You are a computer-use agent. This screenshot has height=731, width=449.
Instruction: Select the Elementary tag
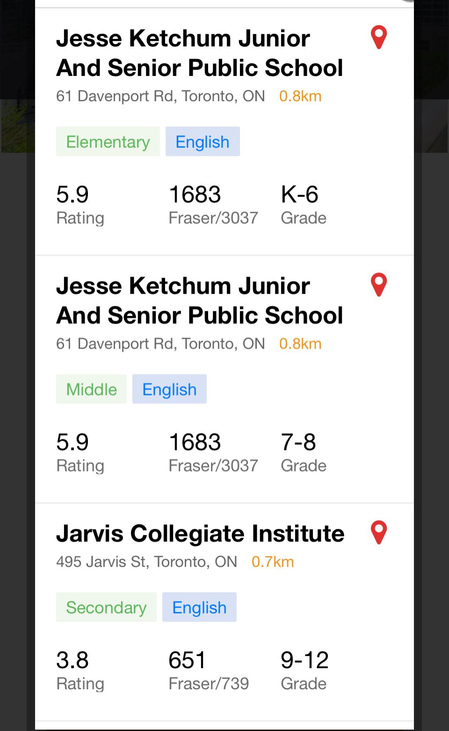click(x=108, y=142)
